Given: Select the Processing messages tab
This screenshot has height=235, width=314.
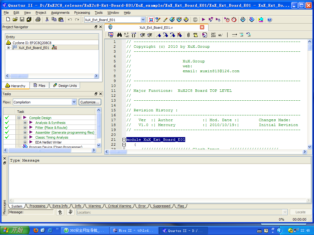Looking at the screenshot, I should point(37,206).
